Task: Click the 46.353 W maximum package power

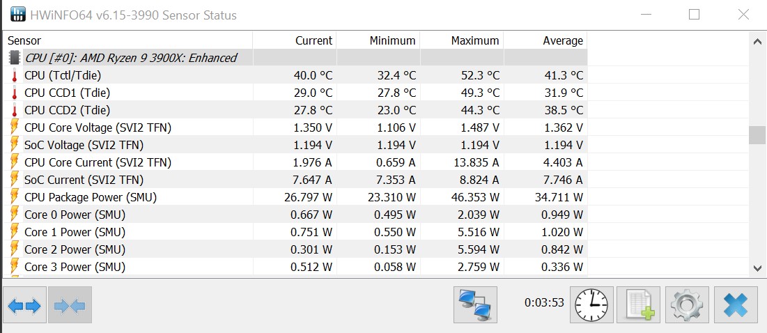Action: pyautogui.click(x=476, y=198)
